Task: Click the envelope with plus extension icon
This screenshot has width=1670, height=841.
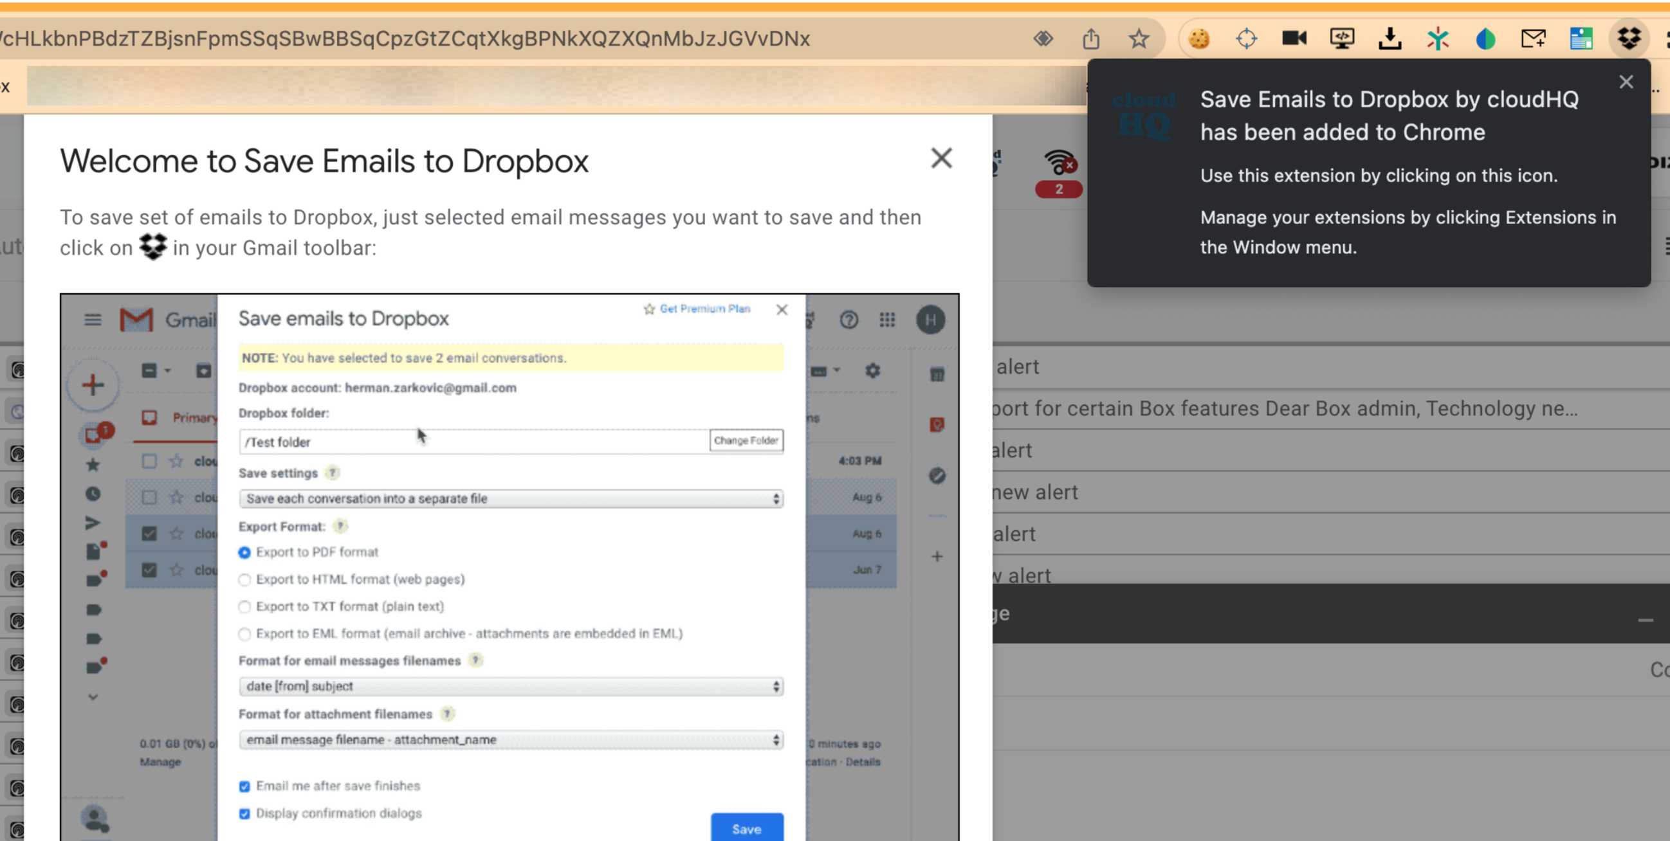Action: 1533,39
